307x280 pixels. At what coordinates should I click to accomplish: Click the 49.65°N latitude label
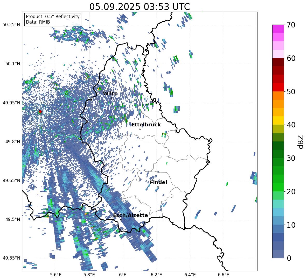[x=11, y=181]
